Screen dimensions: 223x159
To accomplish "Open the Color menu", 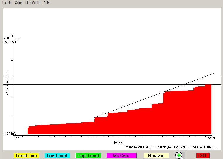I will 18,3.
